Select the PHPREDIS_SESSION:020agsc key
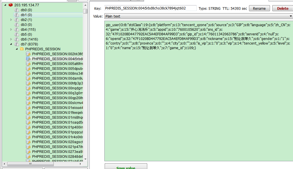 coord(58,142)
